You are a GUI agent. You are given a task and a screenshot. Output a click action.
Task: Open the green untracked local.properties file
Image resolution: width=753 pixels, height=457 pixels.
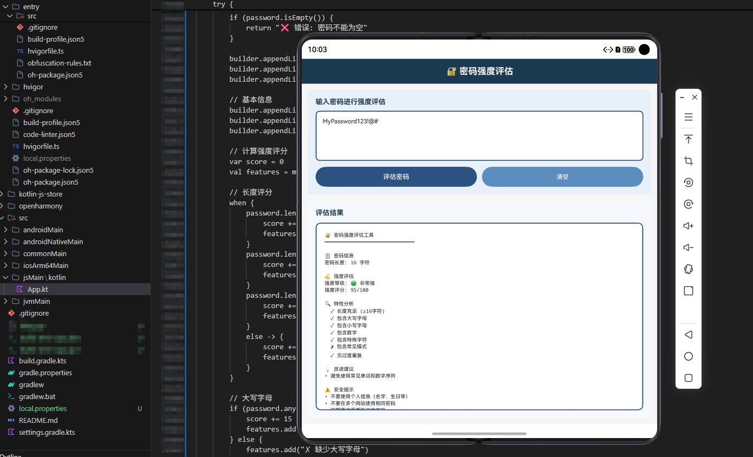(x=43, y=408)
